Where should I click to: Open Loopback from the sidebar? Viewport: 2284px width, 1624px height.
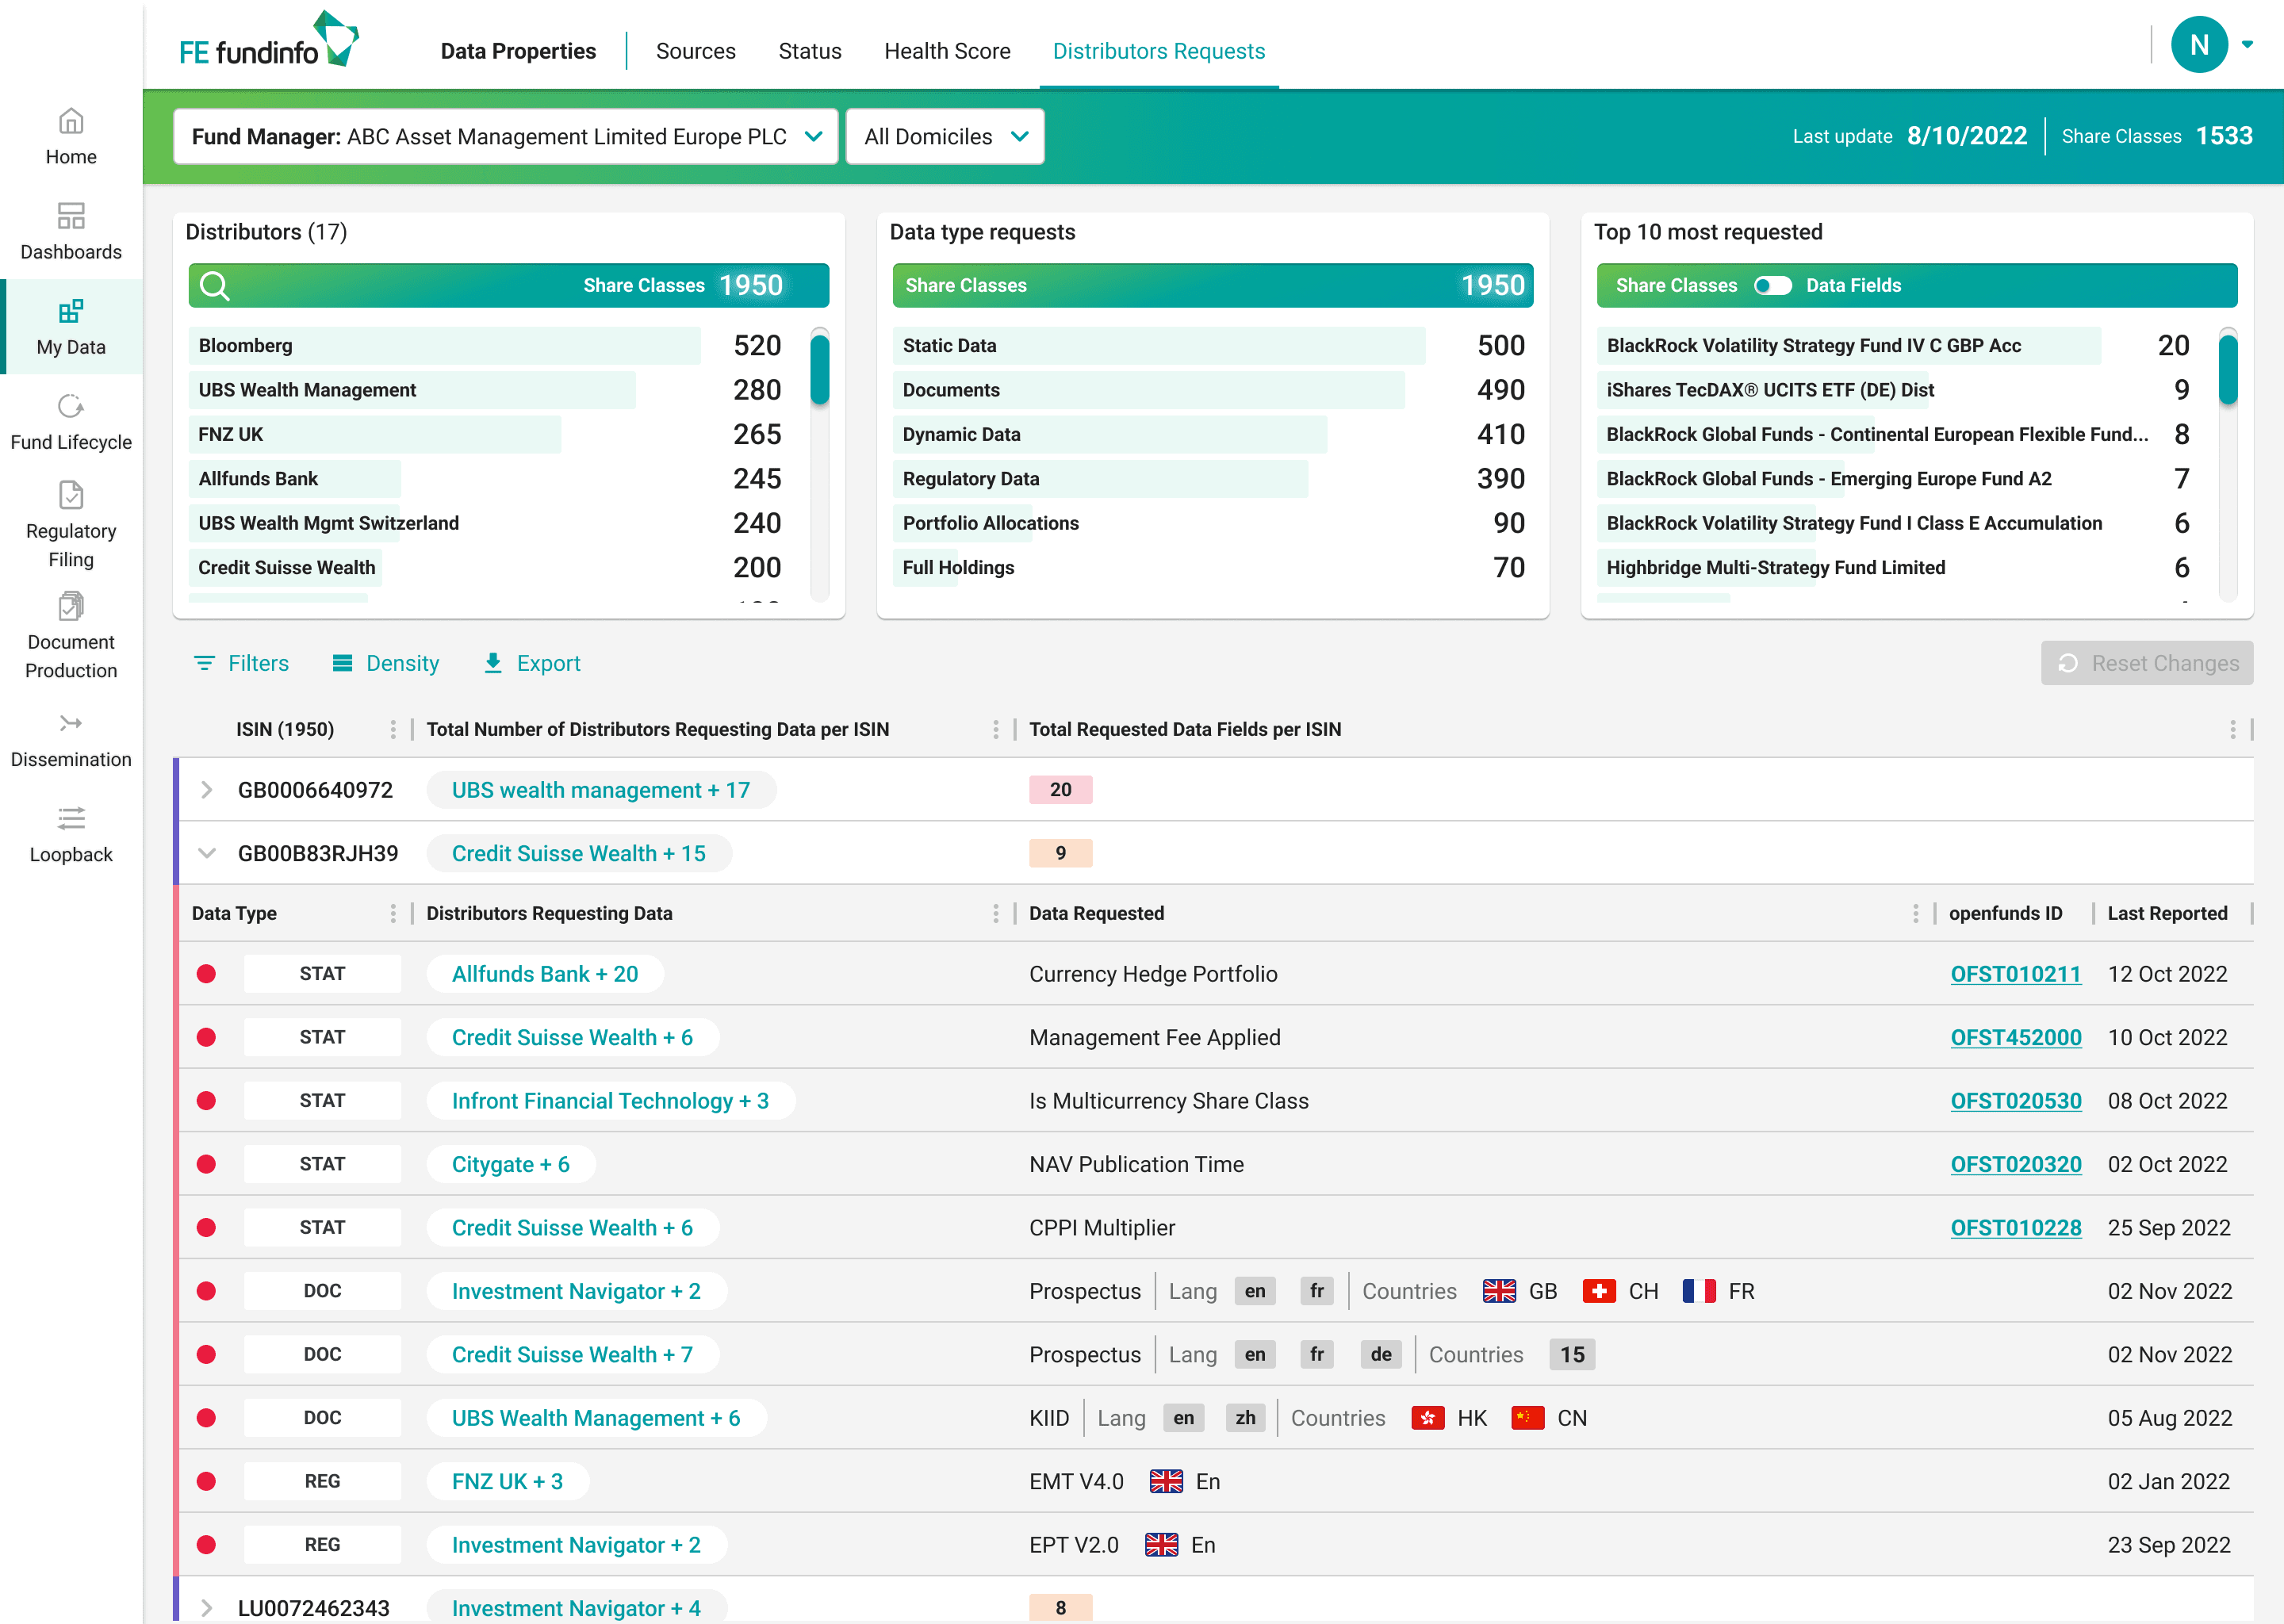pos(70,834)
